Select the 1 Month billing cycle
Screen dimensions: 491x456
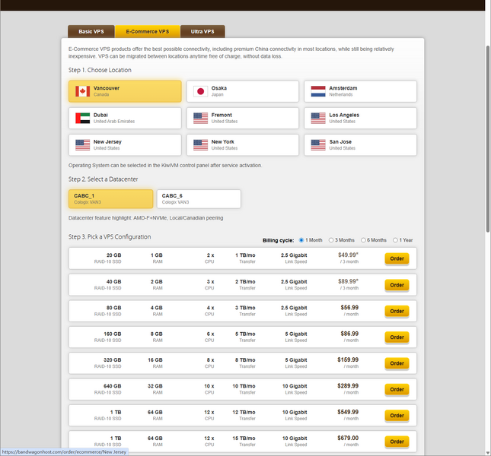click(301, 240)
